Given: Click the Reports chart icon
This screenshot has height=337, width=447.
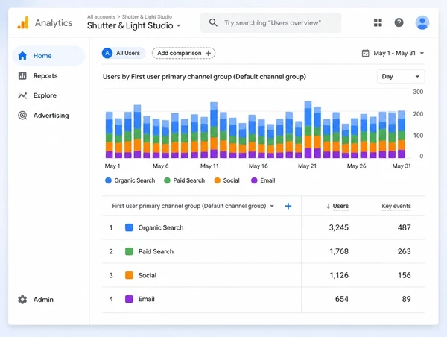Looking at the screenshot, I should [22, 75].
